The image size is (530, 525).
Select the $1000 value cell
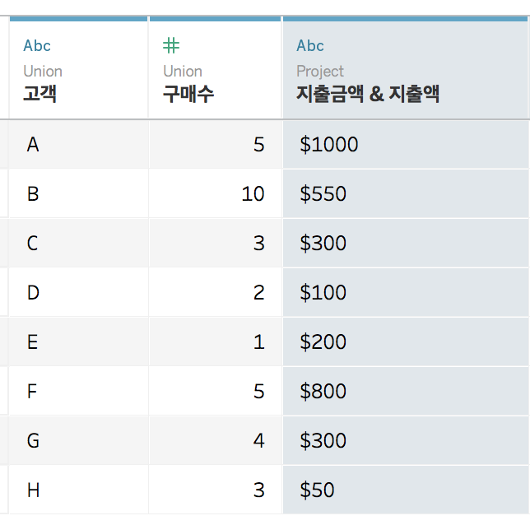(405, 144)
